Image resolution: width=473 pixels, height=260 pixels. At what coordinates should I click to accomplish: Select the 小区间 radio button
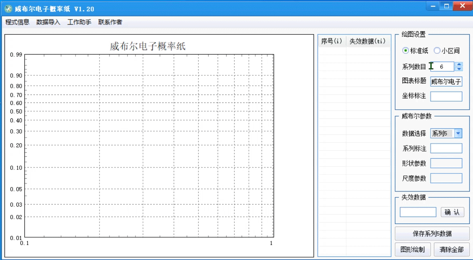(437, 51)
